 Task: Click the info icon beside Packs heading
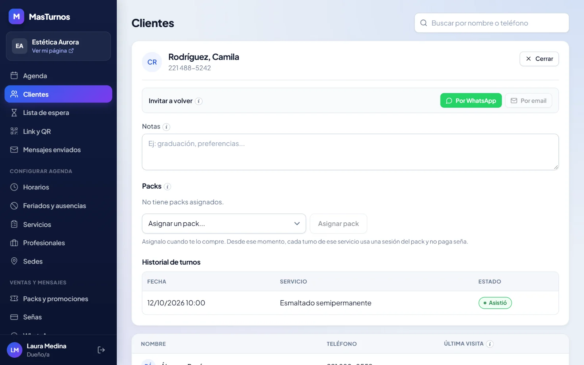(168, 187)
